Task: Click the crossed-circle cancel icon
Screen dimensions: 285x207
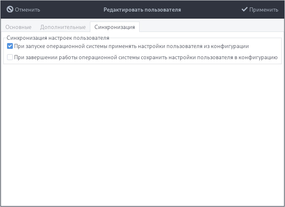Action: coord(10,9)
